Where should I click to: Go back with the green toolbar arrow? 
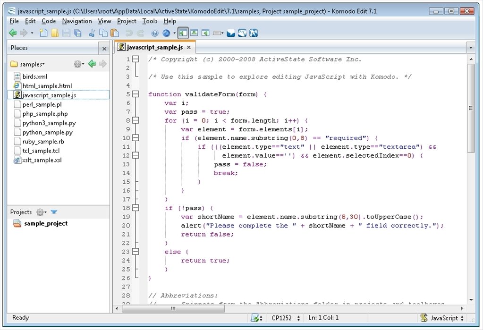pyautogui.click(x=13, y=33)
